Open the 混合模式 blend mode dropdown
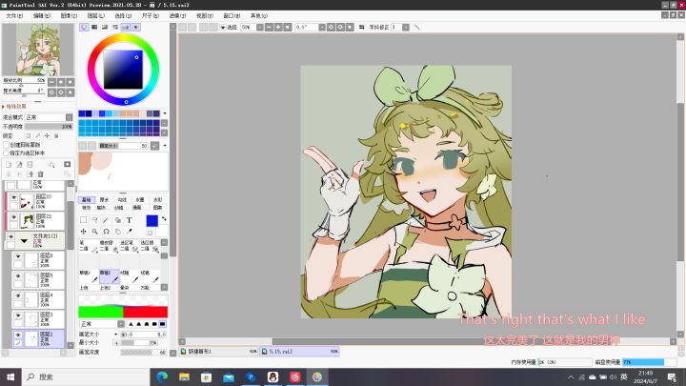Screen dimensions: 686x386 click(x=70, y=117)
